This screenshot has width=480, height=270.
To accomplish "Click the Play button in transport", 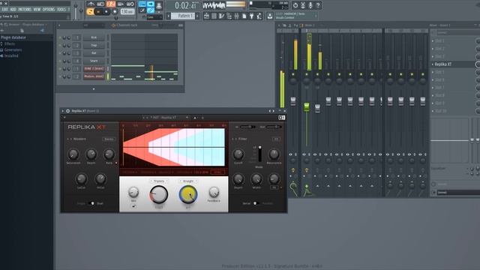I will [98, 12].
